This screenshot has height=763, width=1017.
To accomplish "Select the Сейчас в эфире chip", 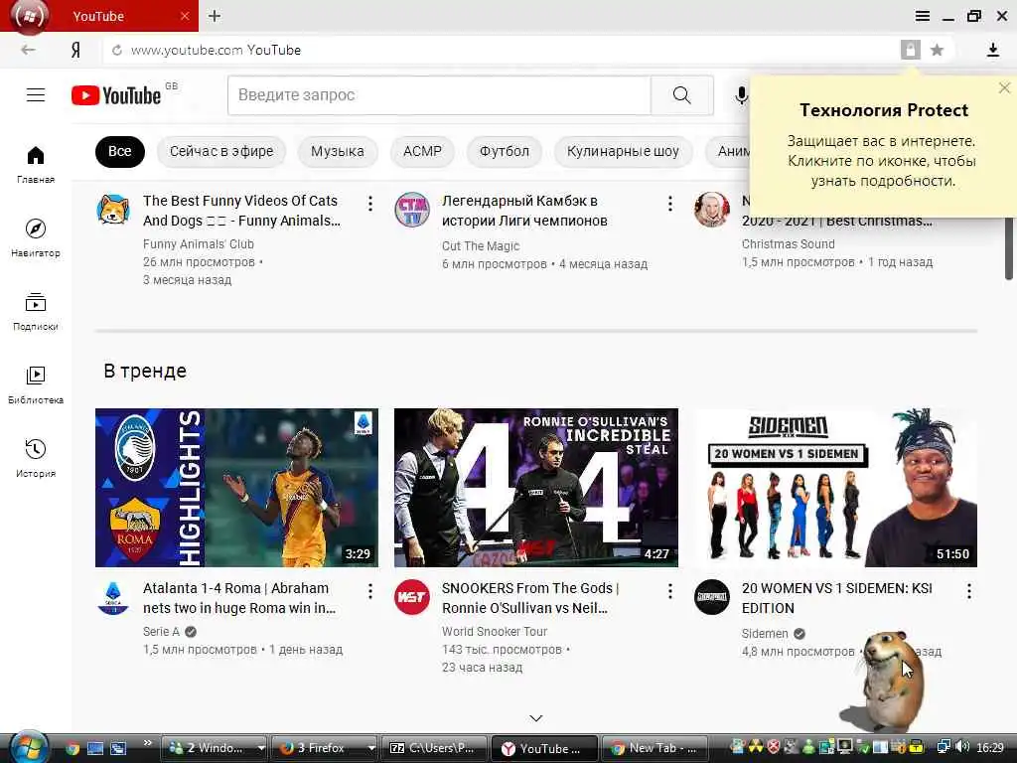I will 221,151.
